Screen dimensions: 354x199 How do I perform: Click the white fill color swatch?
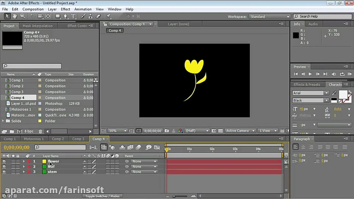point(343,94)
